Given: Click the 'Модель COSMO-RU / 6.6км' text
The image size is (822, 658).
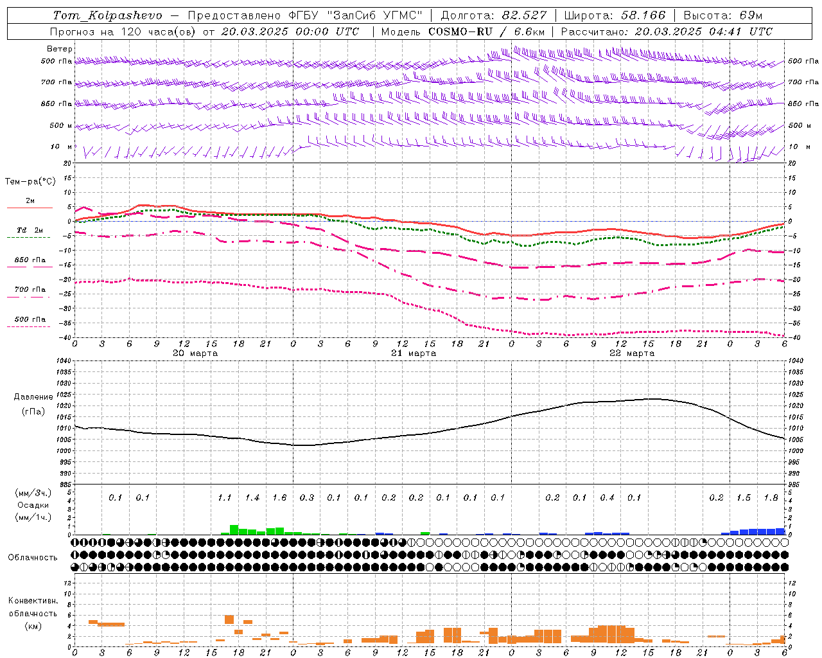Looking at the screenshot, I should point(463,31).
